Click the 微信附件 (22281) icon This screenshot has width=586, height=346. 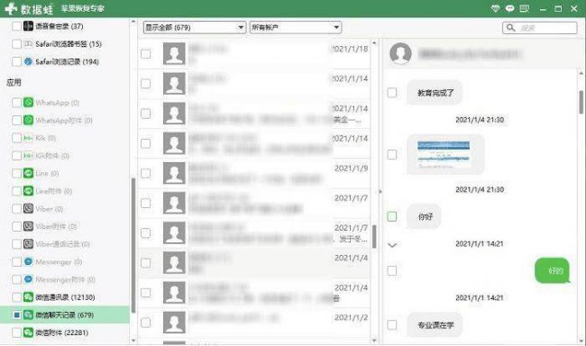tap(29, 332)
